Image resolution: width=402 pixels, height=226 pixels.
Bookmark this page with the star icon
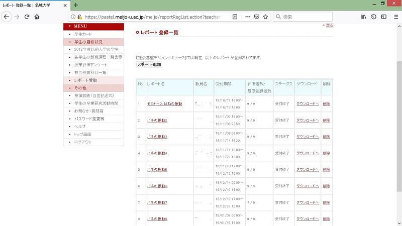click(265, 17)
